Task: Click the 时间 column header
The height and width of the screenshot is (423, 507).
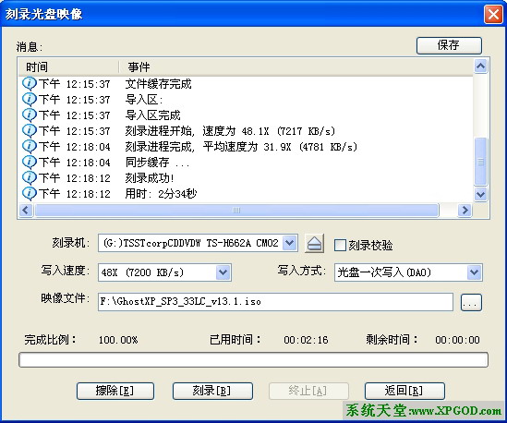Action: click(x=68, y=66)
